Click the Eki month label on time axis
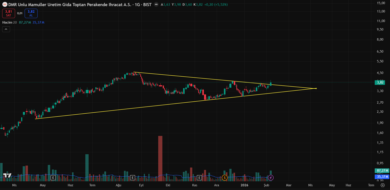The image size is (390, 190). click(x=168, y=185)
